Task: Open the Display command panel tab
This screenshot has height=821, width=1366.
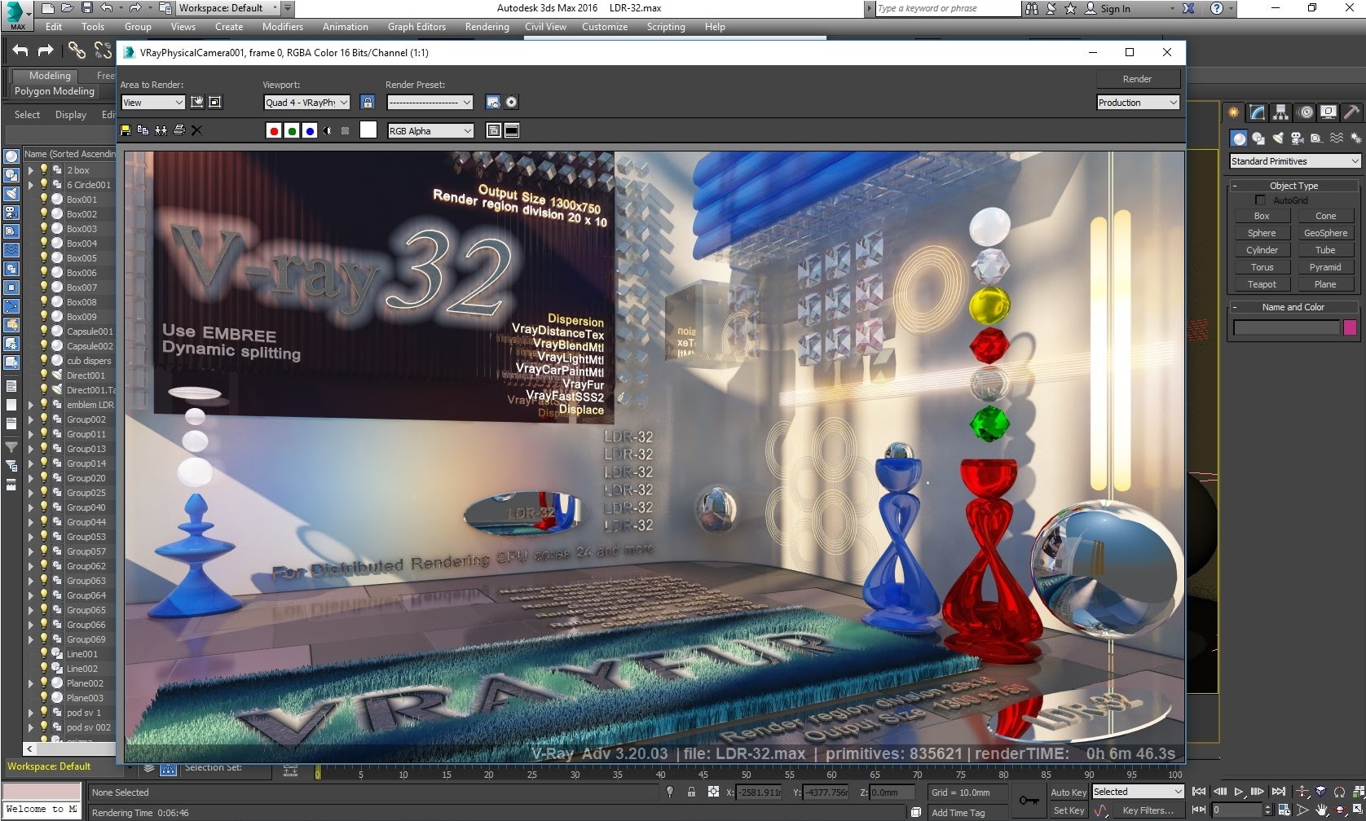Action: tap(1329, 112)
